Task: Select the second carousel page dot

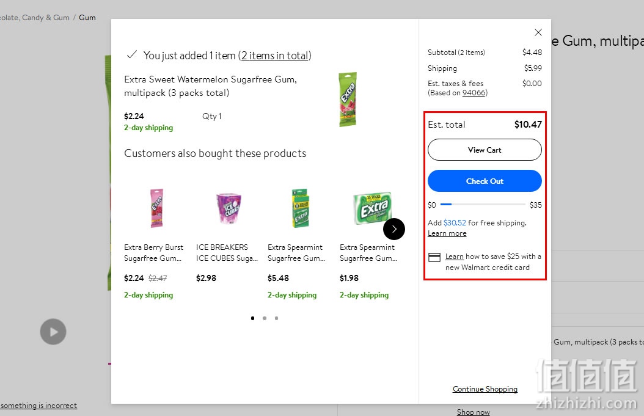Action: (x=265, y=318)
